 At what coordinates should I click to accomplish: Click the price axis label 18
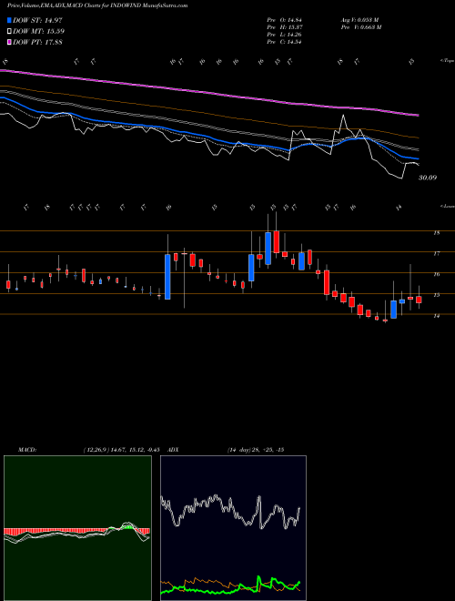[436, 232]
